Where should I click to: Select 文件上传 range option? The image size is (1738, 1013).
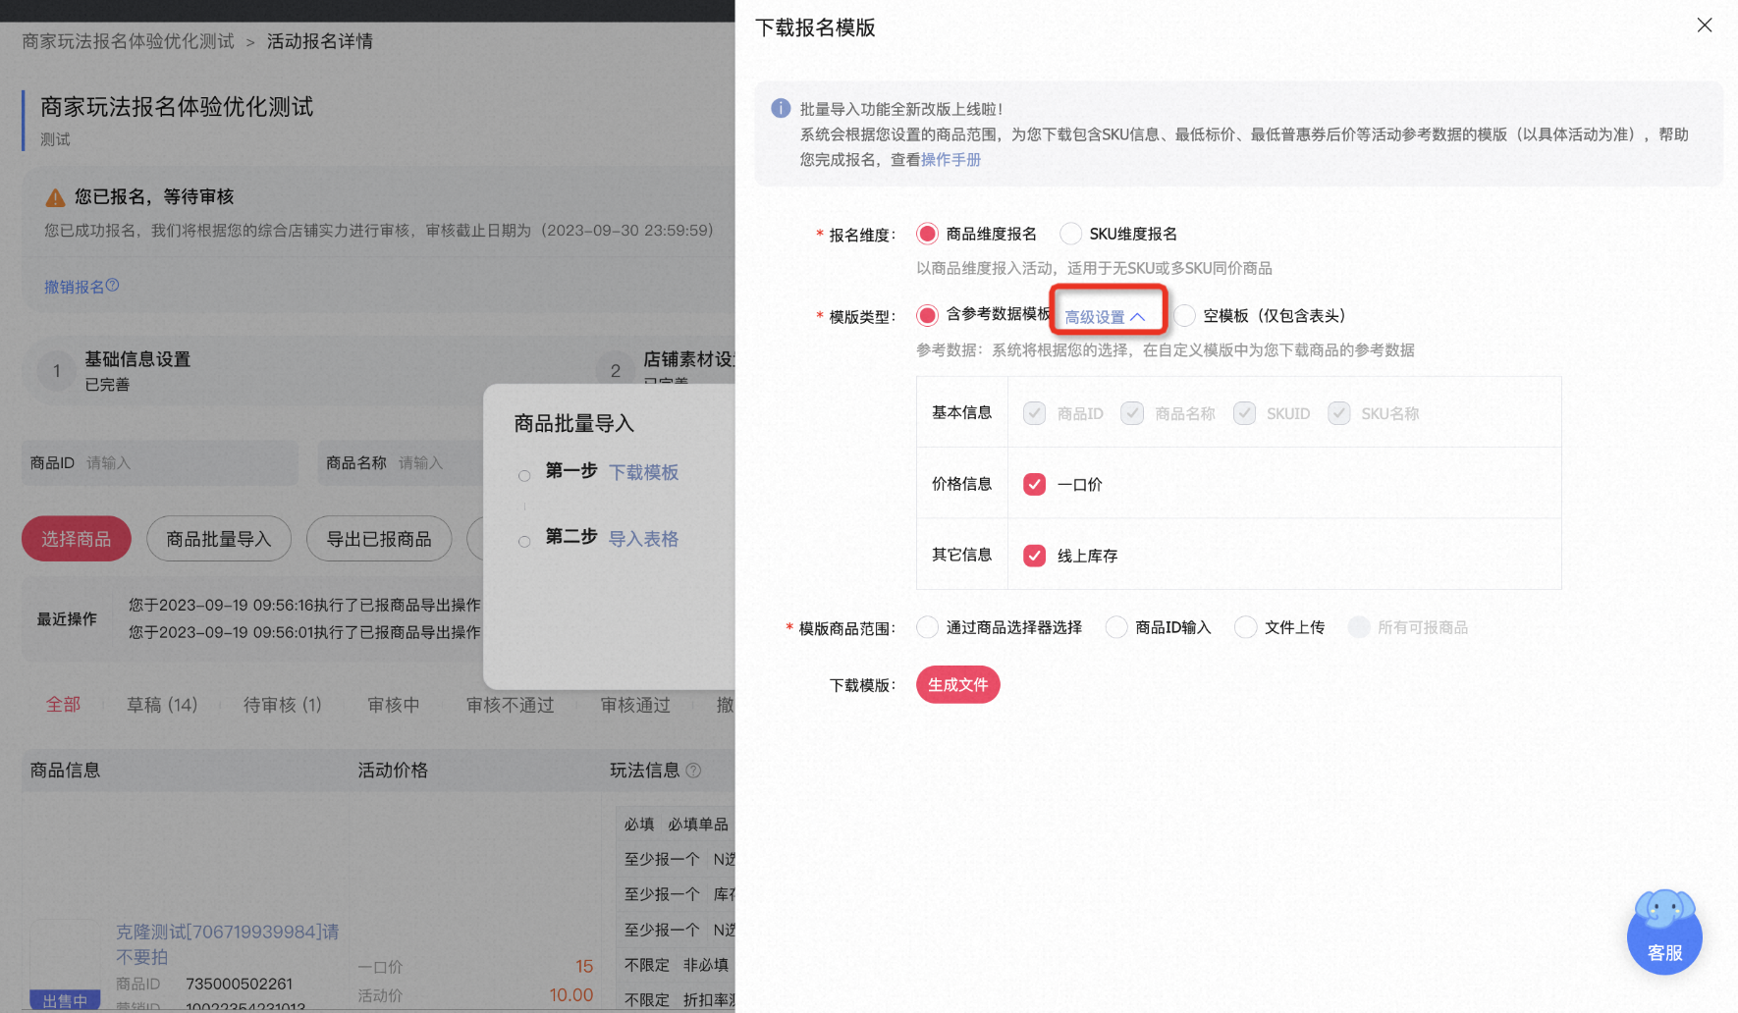[x=1245, y=627]
